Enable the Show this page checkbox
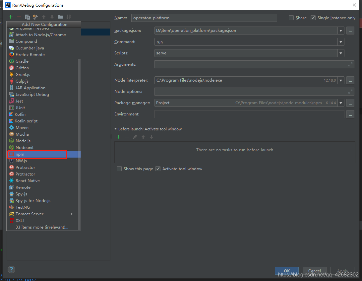This screenshot has width=362, height=281. [119, 169]
